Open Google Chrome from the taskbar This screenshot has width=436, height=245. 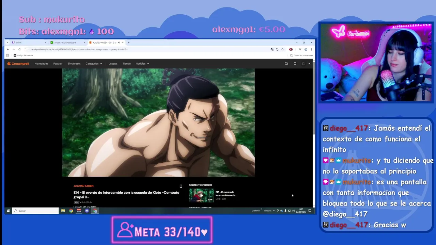[x=71, y=211]
